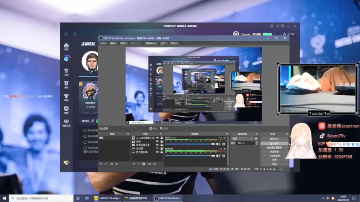Toggle lock on 参数 source
The image size is (360, 202).
tap(162, 141)
